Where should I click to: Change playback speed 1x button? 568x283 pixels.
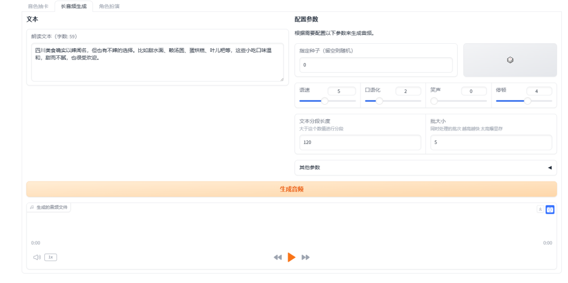[50, 257]
